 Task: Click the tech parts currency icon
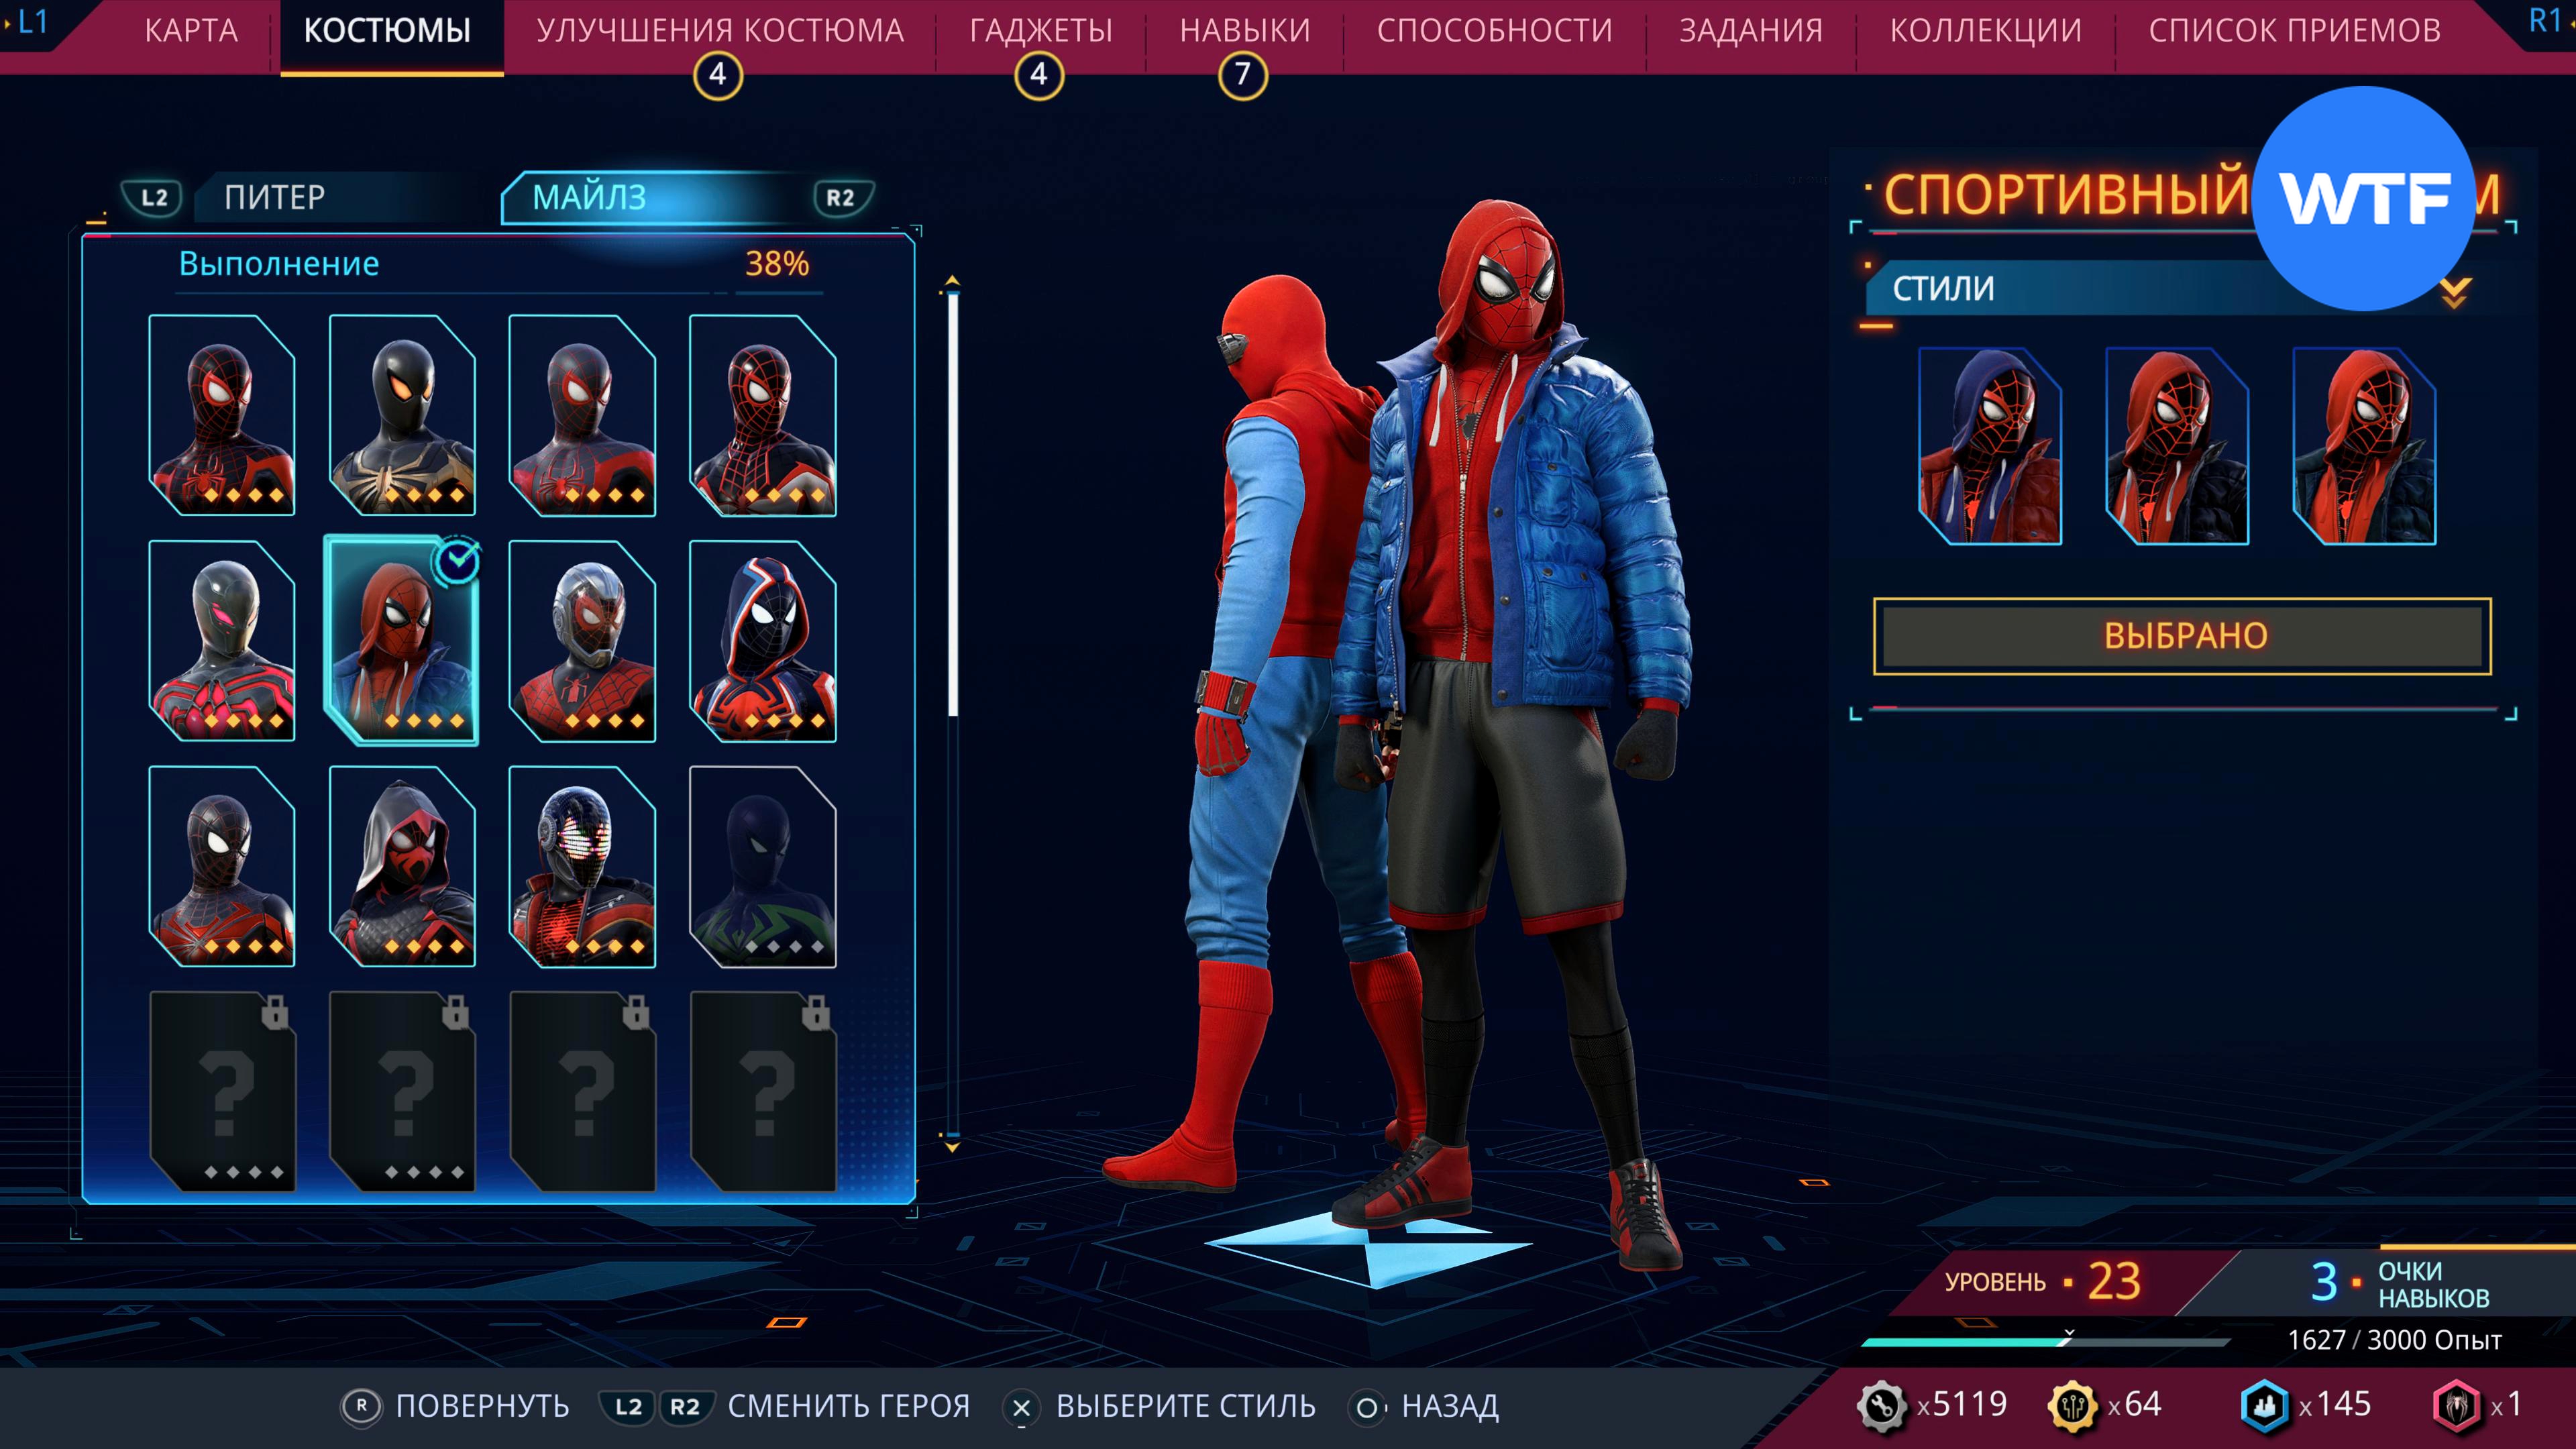click(x=1881, y=1405)
